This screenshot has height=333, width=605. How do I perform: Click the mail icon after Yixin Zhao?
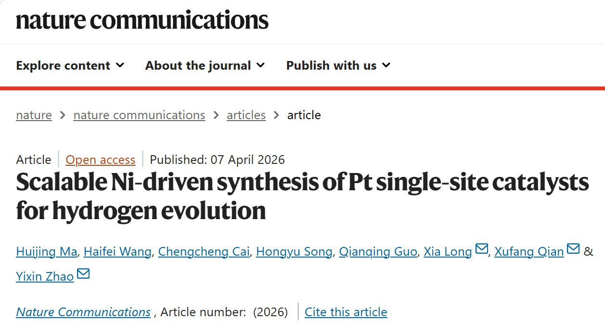click(83, 274)
